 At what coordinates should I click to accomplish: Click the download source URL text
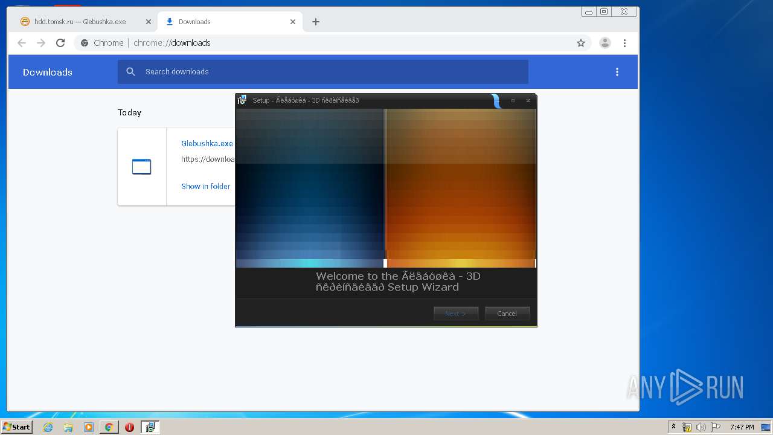click(x=208, y=159)
